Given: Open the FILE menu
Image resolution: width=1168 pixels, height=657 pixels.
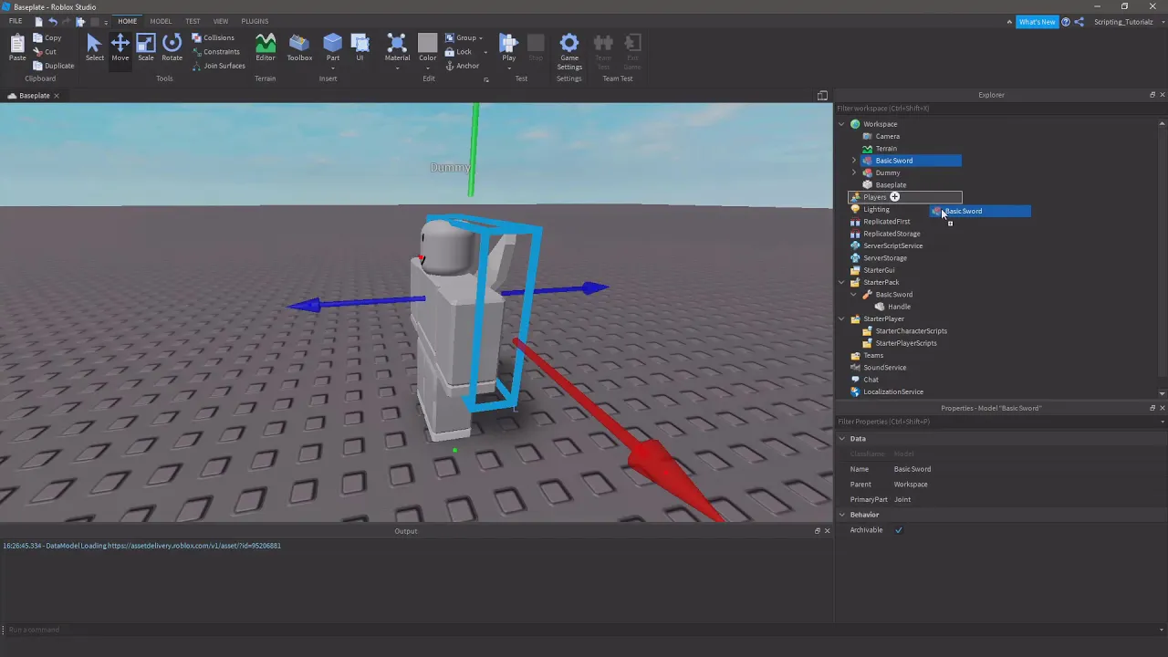Looking at the screenshot, I should coord(16,21).
